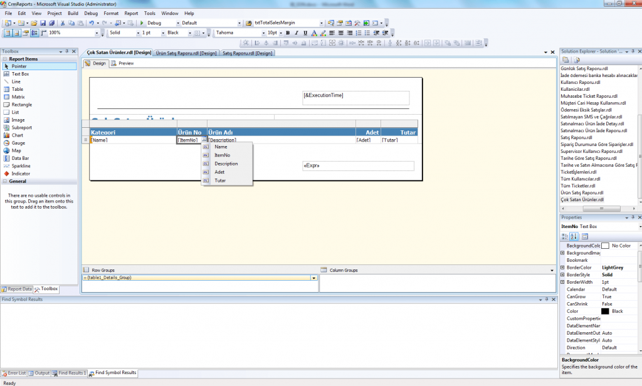The width and height of the screenshot is (642, 386).
Task: Select Tüm Ticketler.rdl in Solution Explorer
Action: (x=577, y=186)
